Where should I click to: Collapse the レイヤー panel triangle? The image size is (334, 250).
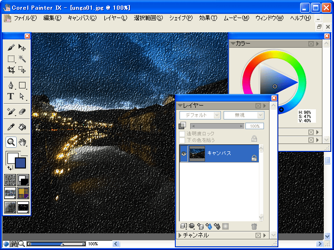[180, 106]
